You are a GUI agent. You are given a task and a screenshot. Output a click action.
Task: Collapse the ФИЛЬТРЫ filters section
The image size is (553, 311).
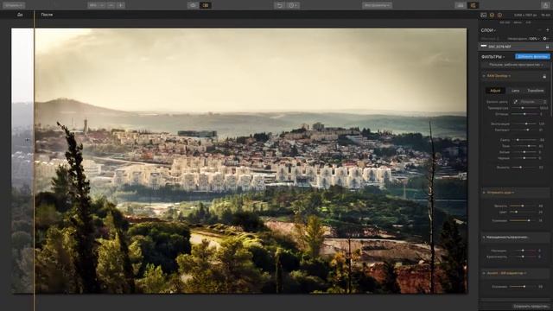tap(493, 57)
